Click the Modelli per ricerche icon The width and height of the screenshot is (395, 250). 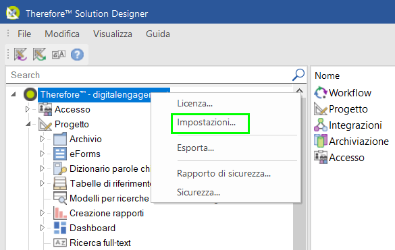tap(60, 198)
